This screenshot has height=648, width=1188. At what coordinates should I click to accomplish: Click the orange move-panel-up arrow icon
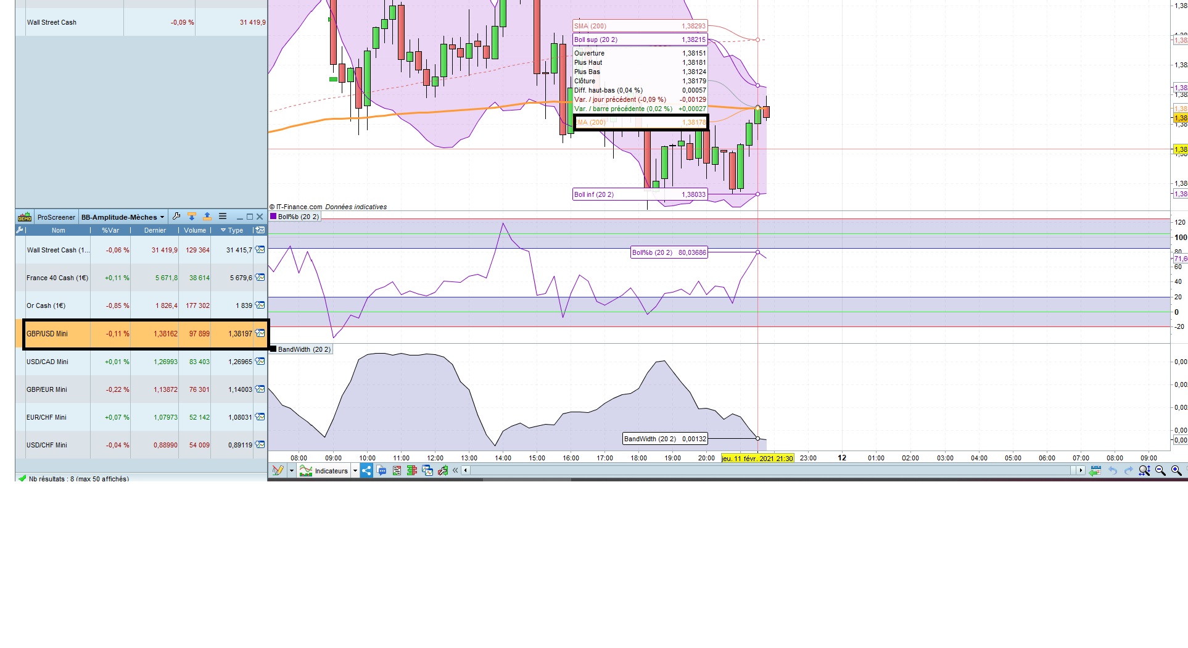(x=207, y=217)
